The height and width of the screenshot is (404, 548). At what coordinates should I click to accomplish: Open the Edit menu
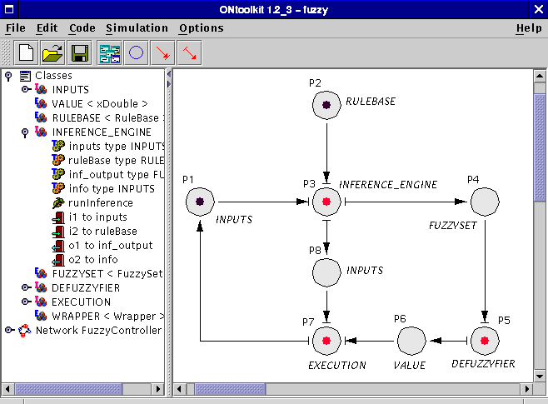(x=47, y=28)
